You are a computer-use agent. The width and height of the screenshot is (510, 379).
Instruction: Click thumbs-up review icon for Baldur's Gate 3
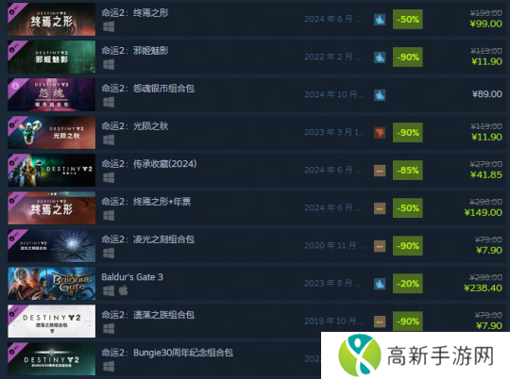[380, 284]
